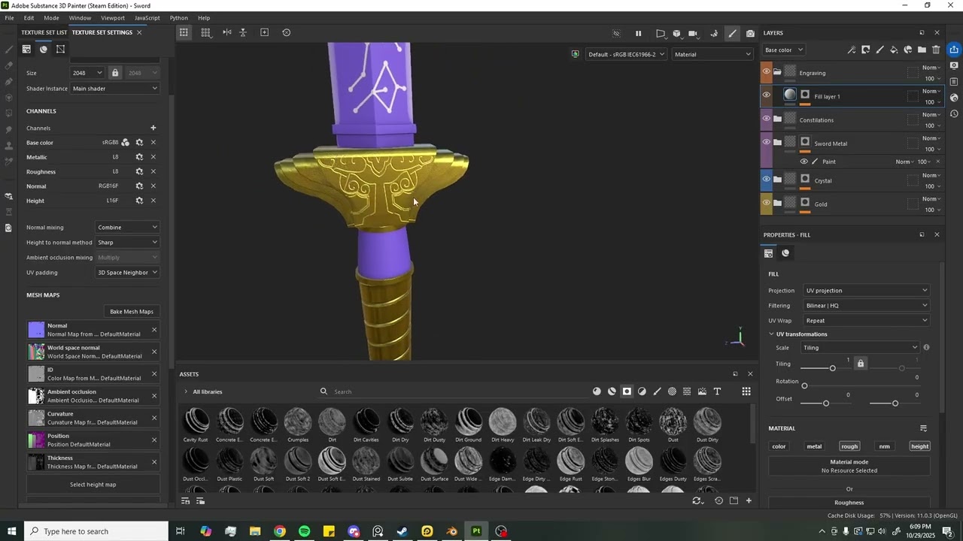Add a fill layer with bucket icon
Screen dimensions: 963x541
click(894, 50)
